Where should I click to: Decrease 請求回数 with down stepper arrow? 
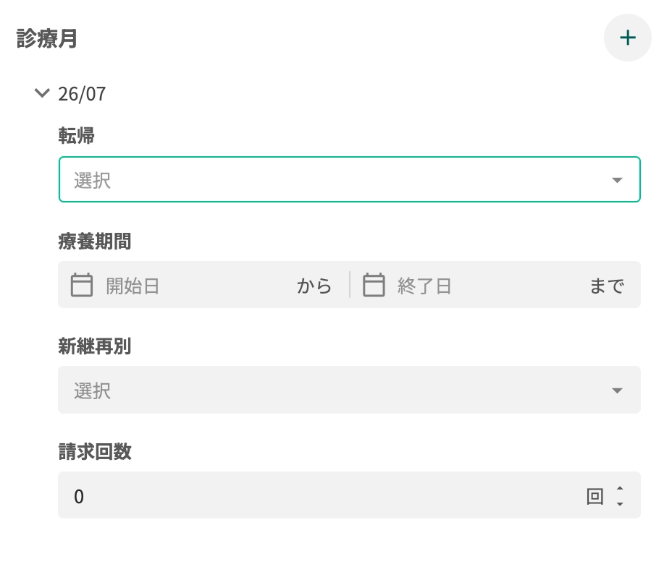(x=620, y=504)
